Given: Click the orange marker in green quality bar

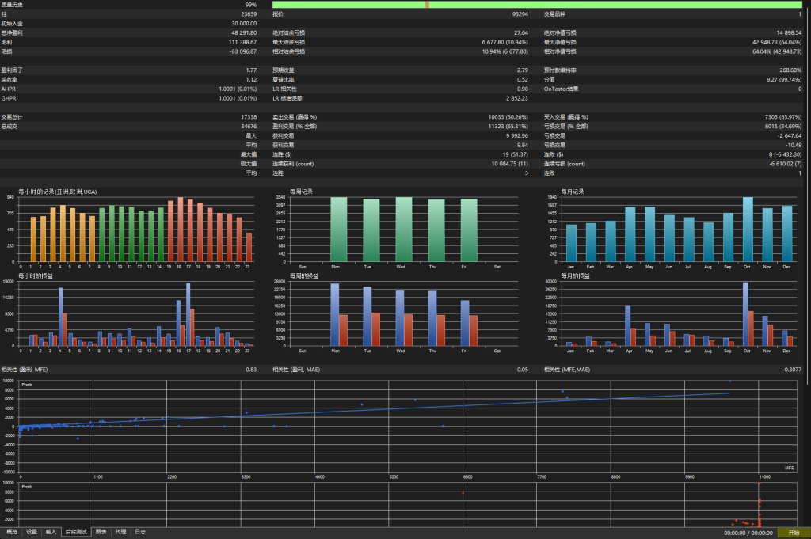Looking at the screenshot, I should pos(427,5).
